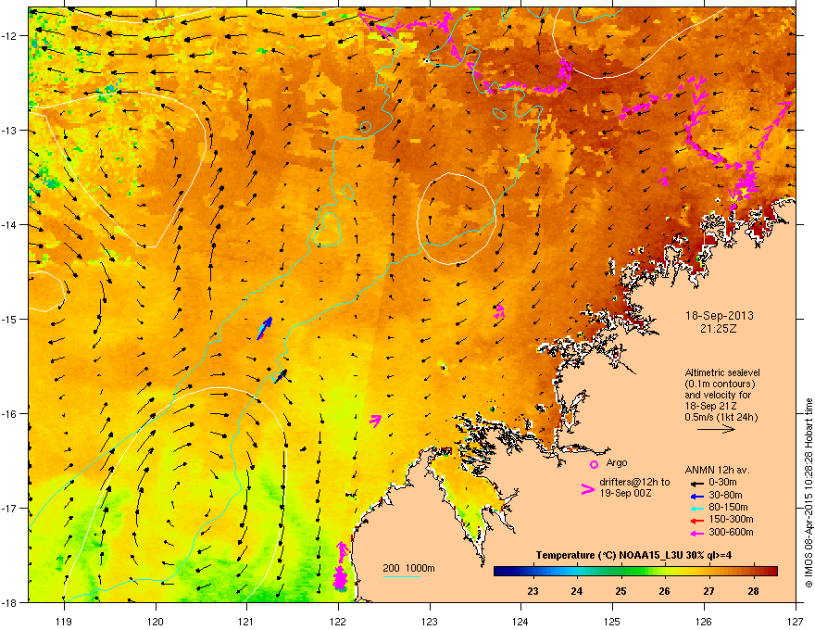Click the '300-600m' depth label
The height and width of the screenshot is (630, 815).
click(x=731, y=532)
